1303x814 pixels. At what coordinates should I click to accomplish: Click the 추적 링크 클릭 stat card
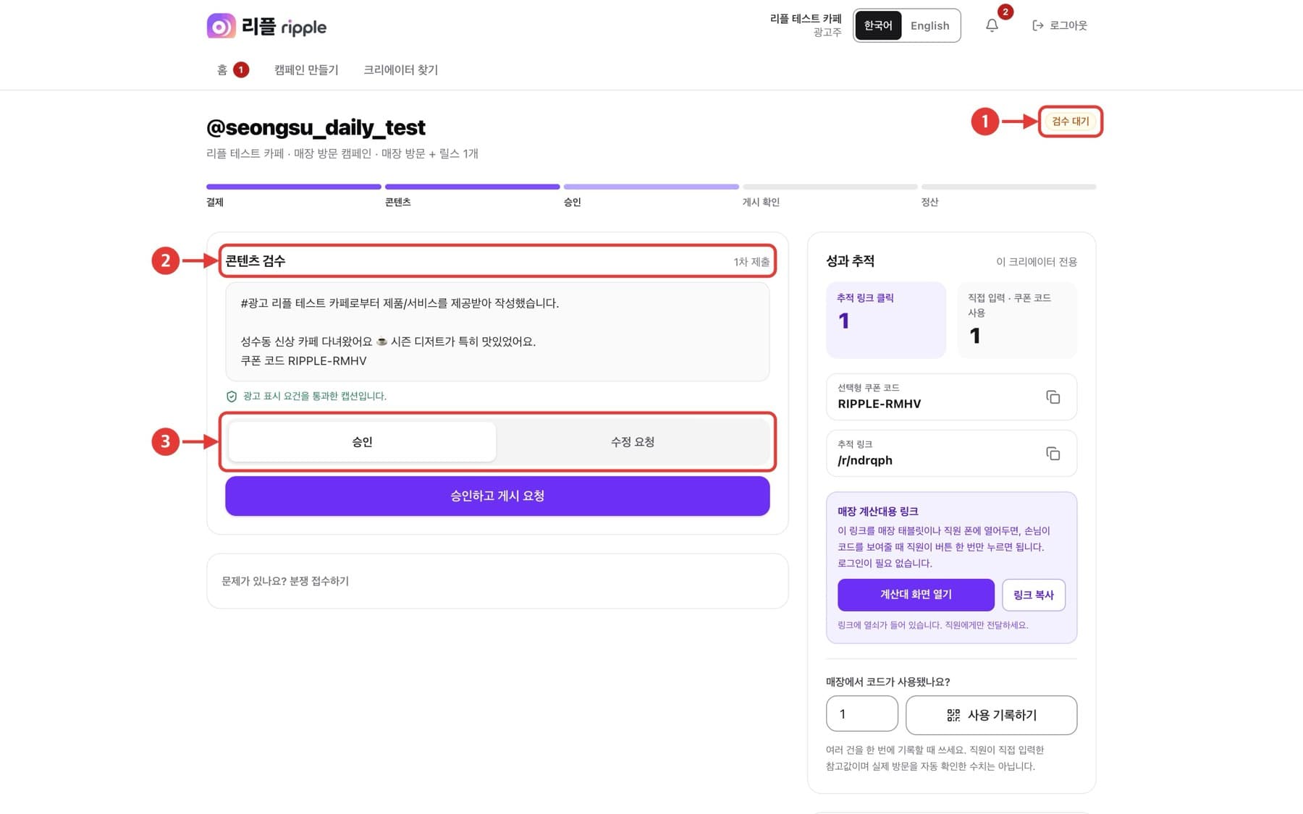(885, 320)
